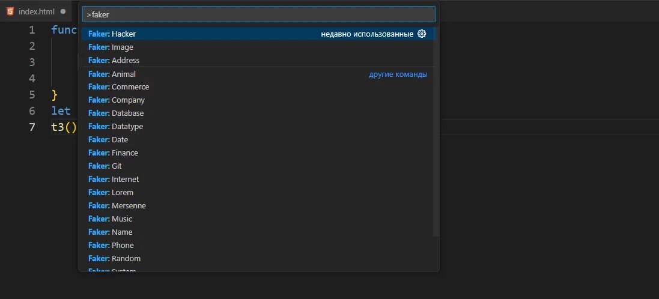Place cursor on the t3() code line
659x299 pixels.
click(x=64, y=127)
